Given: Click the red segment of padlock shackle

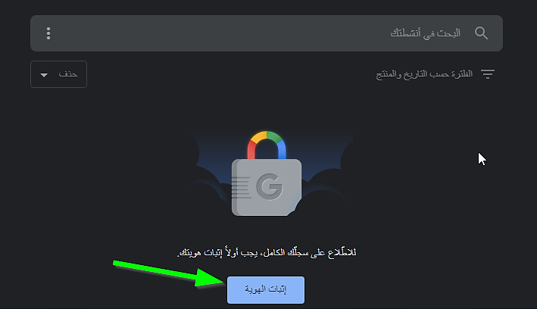Looking at the screenshot, I should [x=251, y=150].
